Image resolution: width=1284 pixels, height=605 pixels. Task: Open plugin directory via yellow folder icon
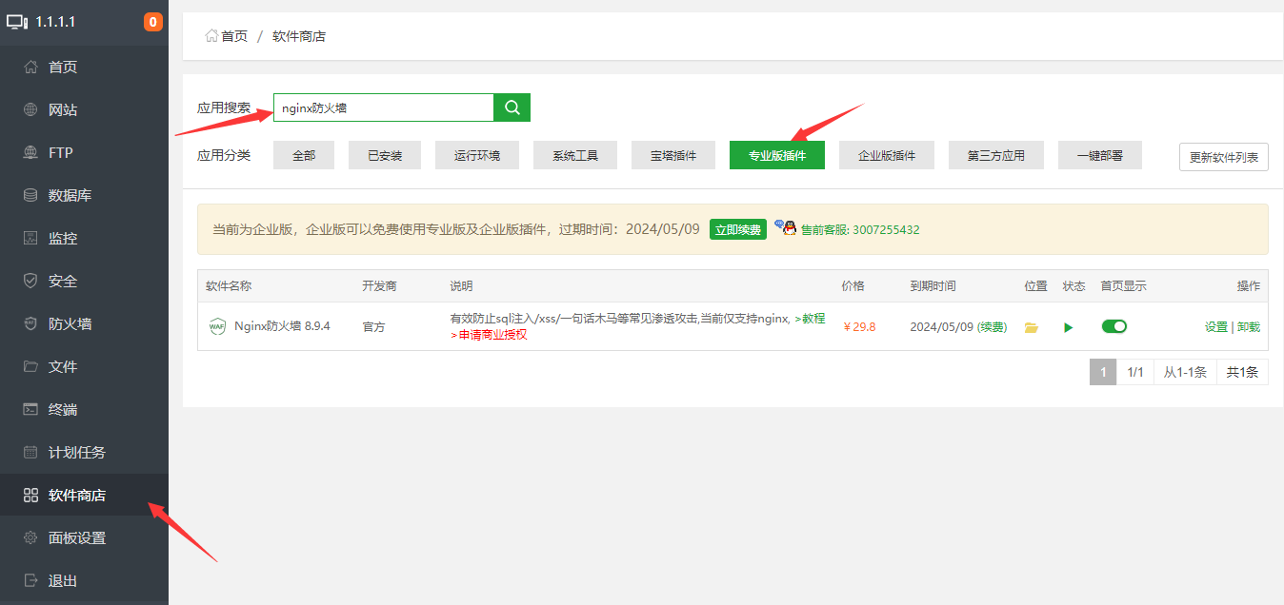click(1031, 326)
